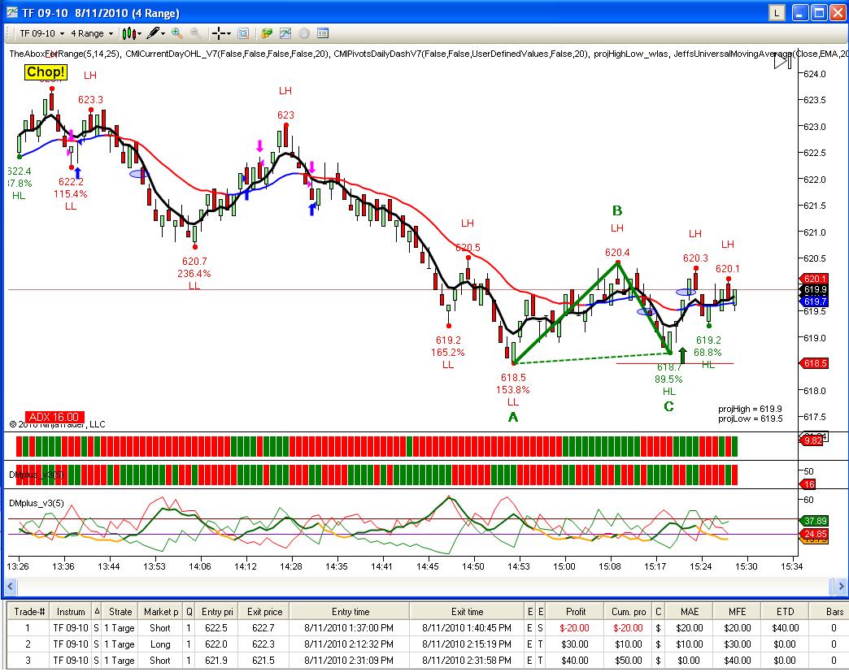The width and height of the screenshot is (849, 672).
Task: Sort by the Strate column header
Action: 120,612
